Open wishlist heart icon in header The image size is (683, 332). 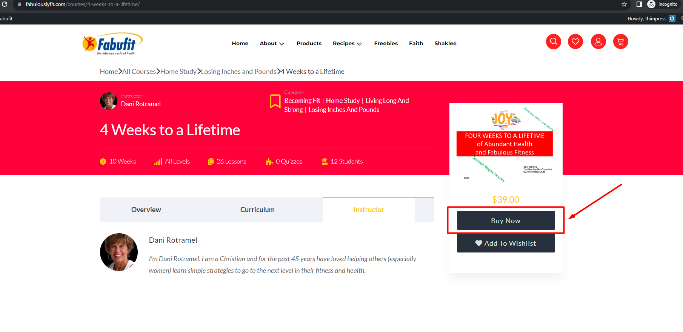click(x=575, y=41)
